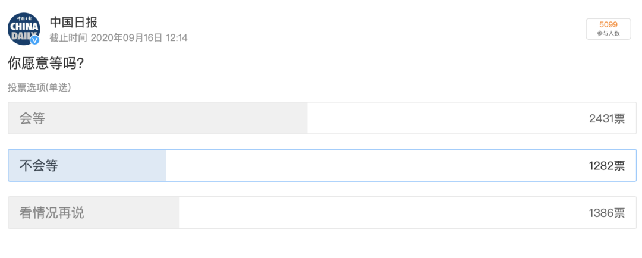This screenshot has height=258, width=642.
Task: Click the 2020年09月16日 12:14 timestamp
Action: pos(139,38)
